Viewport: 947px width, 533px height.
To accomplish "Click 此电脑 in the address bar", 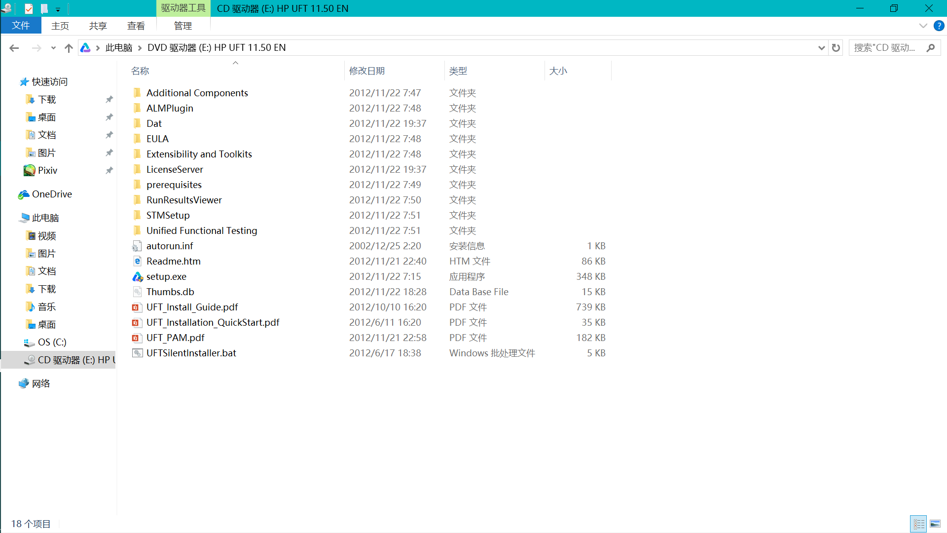I will point(119,48).
